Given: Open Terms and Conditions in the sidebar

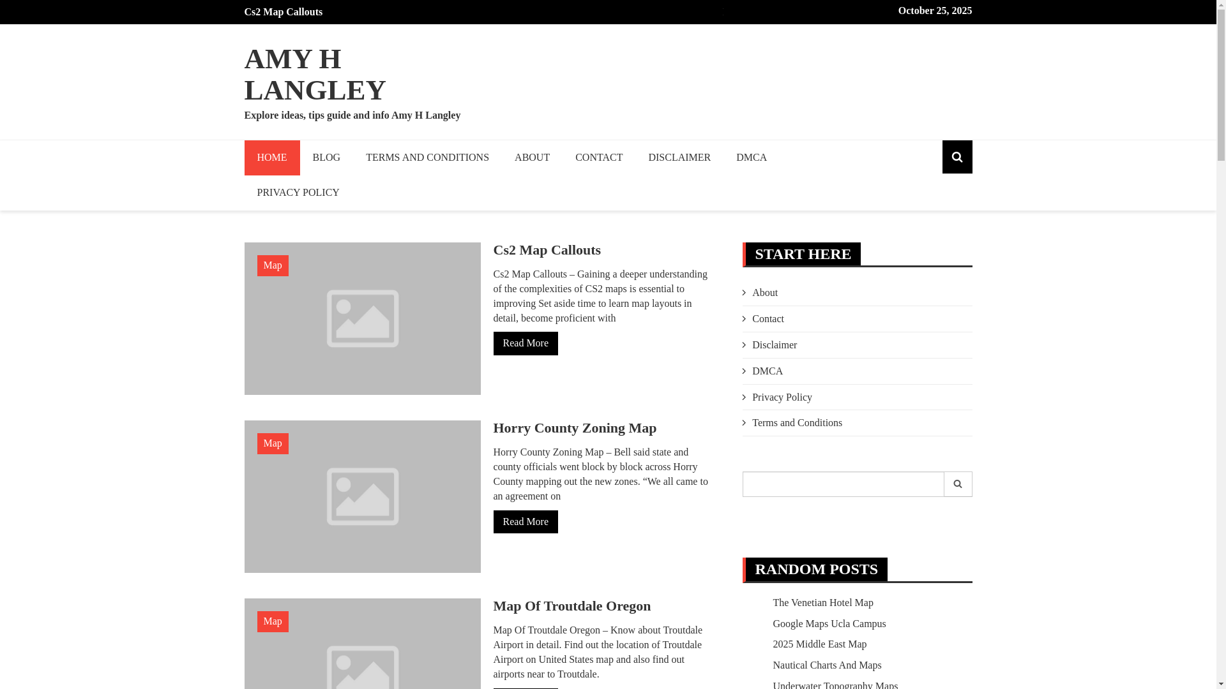Looking at the screenshot, I should (x=797, y=423).
